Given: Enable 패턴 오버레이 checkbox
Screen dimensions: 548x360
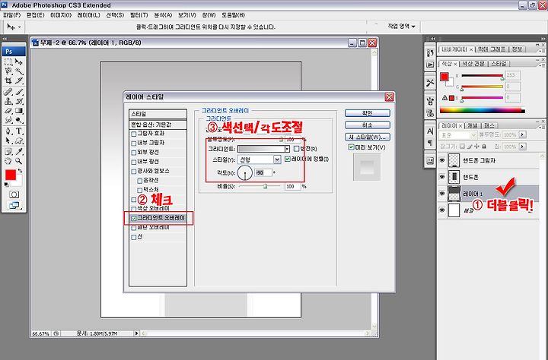Looking at the screenshot, I should 133,228.
